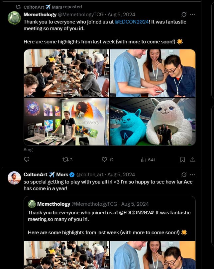
Task: Open giant plush mascots photo
Action: (153, 122)
